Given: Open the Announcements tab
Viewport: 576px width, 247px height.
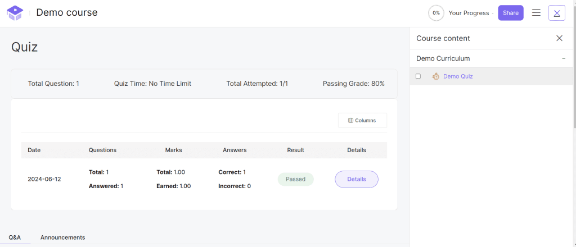Looking at the screenshot, I should [x=62, y=237].
